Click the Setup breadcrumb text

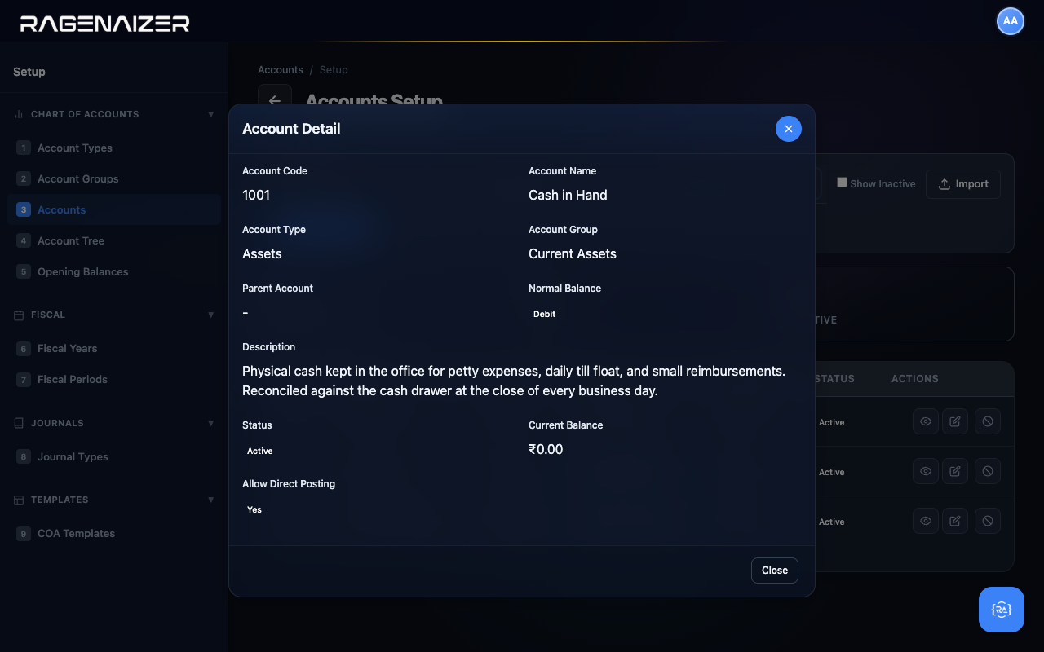pos(334,70)
